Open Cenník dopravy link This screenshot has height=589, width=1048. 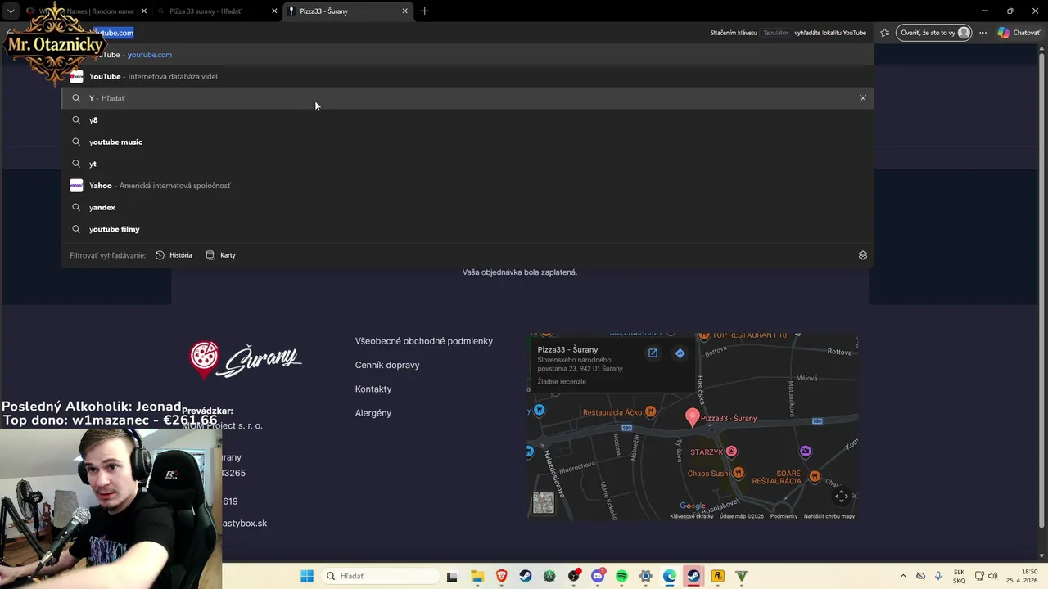[x=387, y=365]
